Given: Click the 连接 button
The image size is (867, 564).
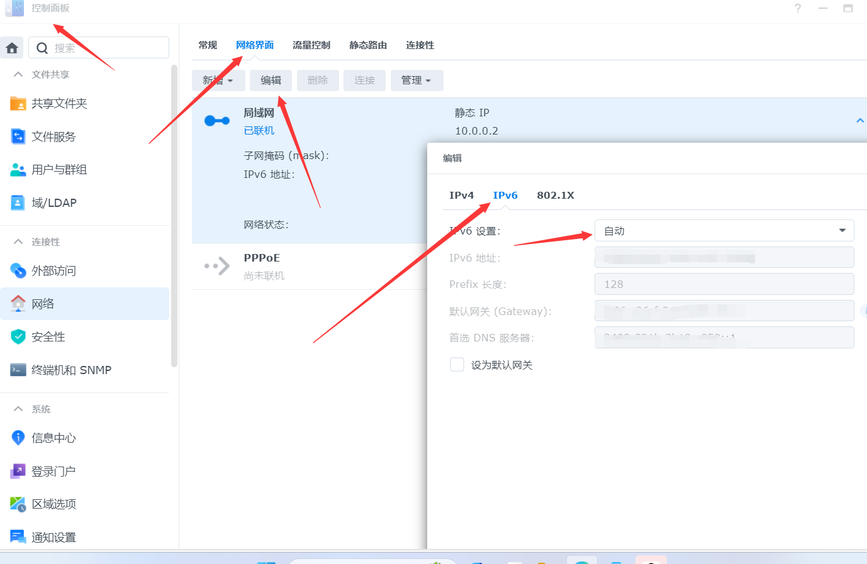Looking at the screenshot, I should click(364, 80).
